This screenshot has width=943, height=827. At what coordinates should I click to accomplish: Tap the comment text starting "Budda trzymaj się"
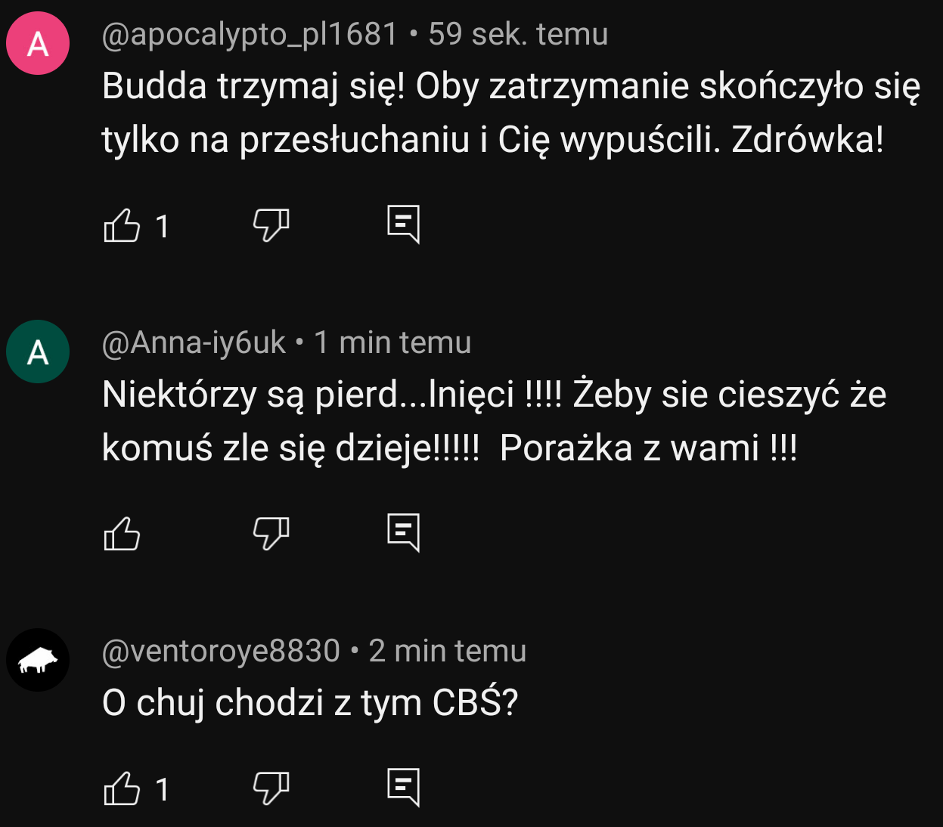(510, 113)
